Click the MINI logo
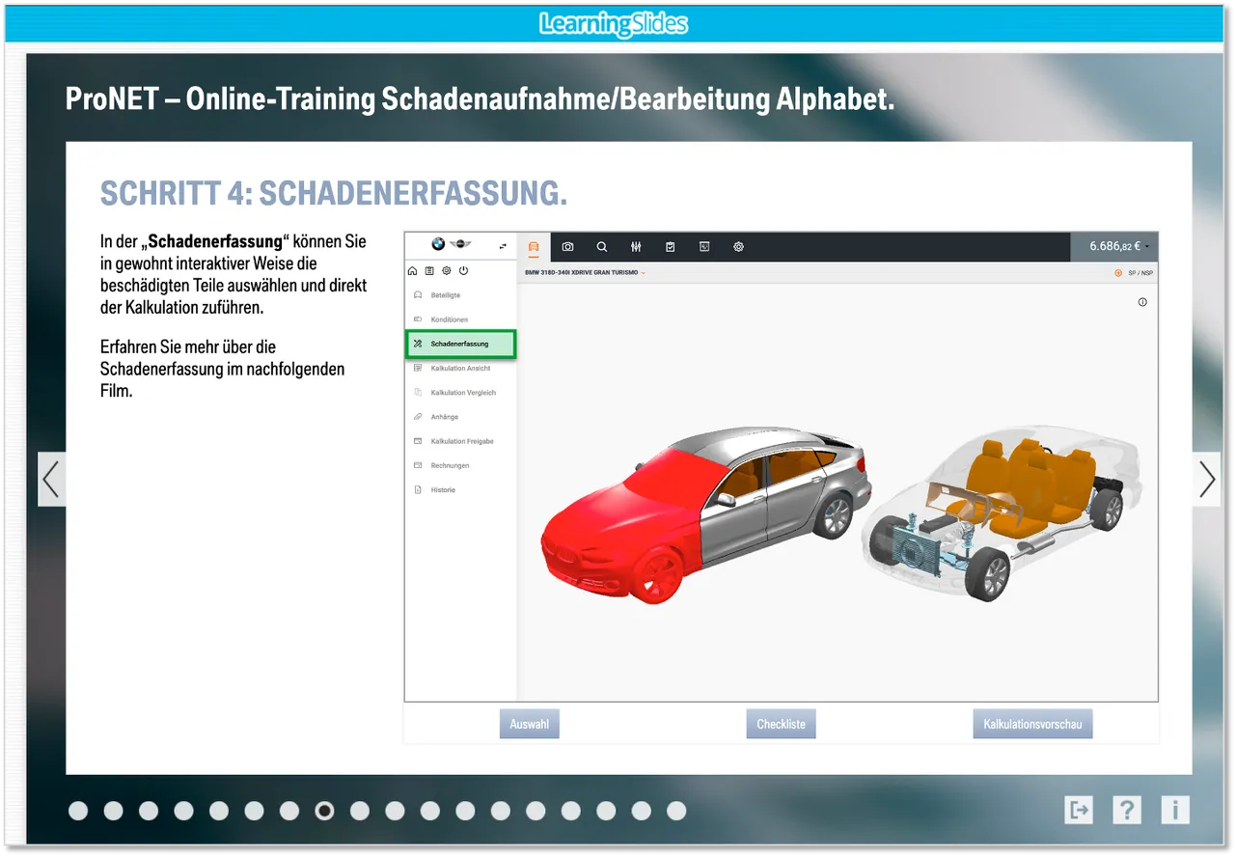Viewport: 1236px width, 858px height. point(459,245)
